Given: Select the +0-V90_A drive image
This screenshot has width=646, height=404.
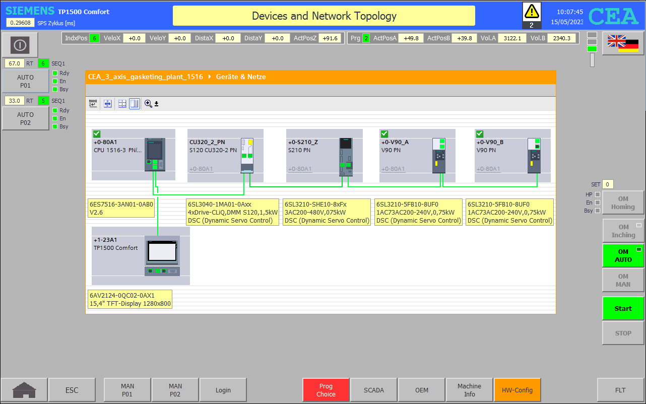Looking at the screenshot, I should (439, 155).
